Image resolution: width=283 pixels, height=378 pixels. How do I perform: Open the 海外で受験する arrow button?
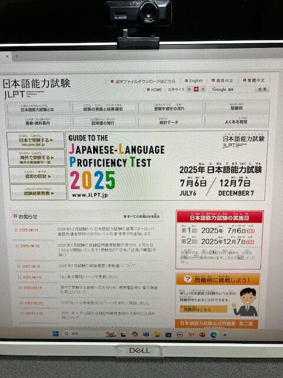point(37,158)
